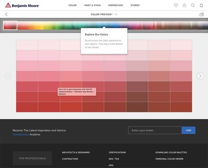This screenshot has width=208, height=168.
Task: Open Contractors link
Action: (70, 159)
